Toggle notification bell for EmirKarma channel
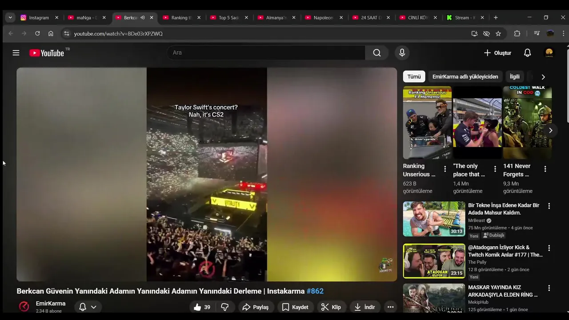 88,307
